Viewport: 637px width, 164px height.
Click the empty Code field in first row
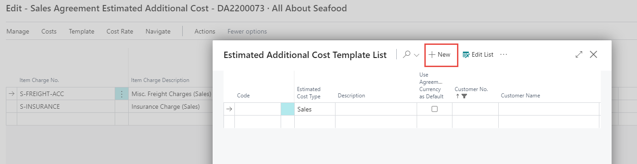click(x=258, y=109)
